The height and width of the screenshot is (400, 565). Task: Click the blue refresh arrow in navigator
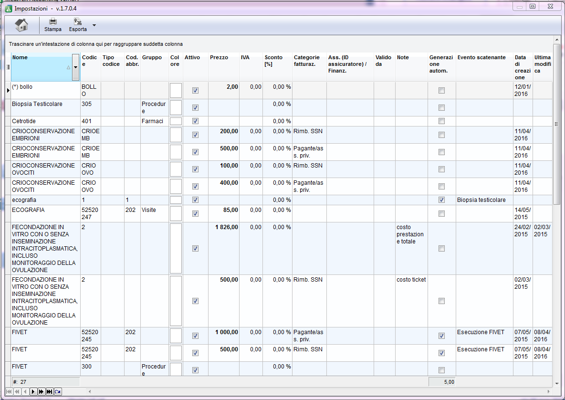(x=58, y=391)
